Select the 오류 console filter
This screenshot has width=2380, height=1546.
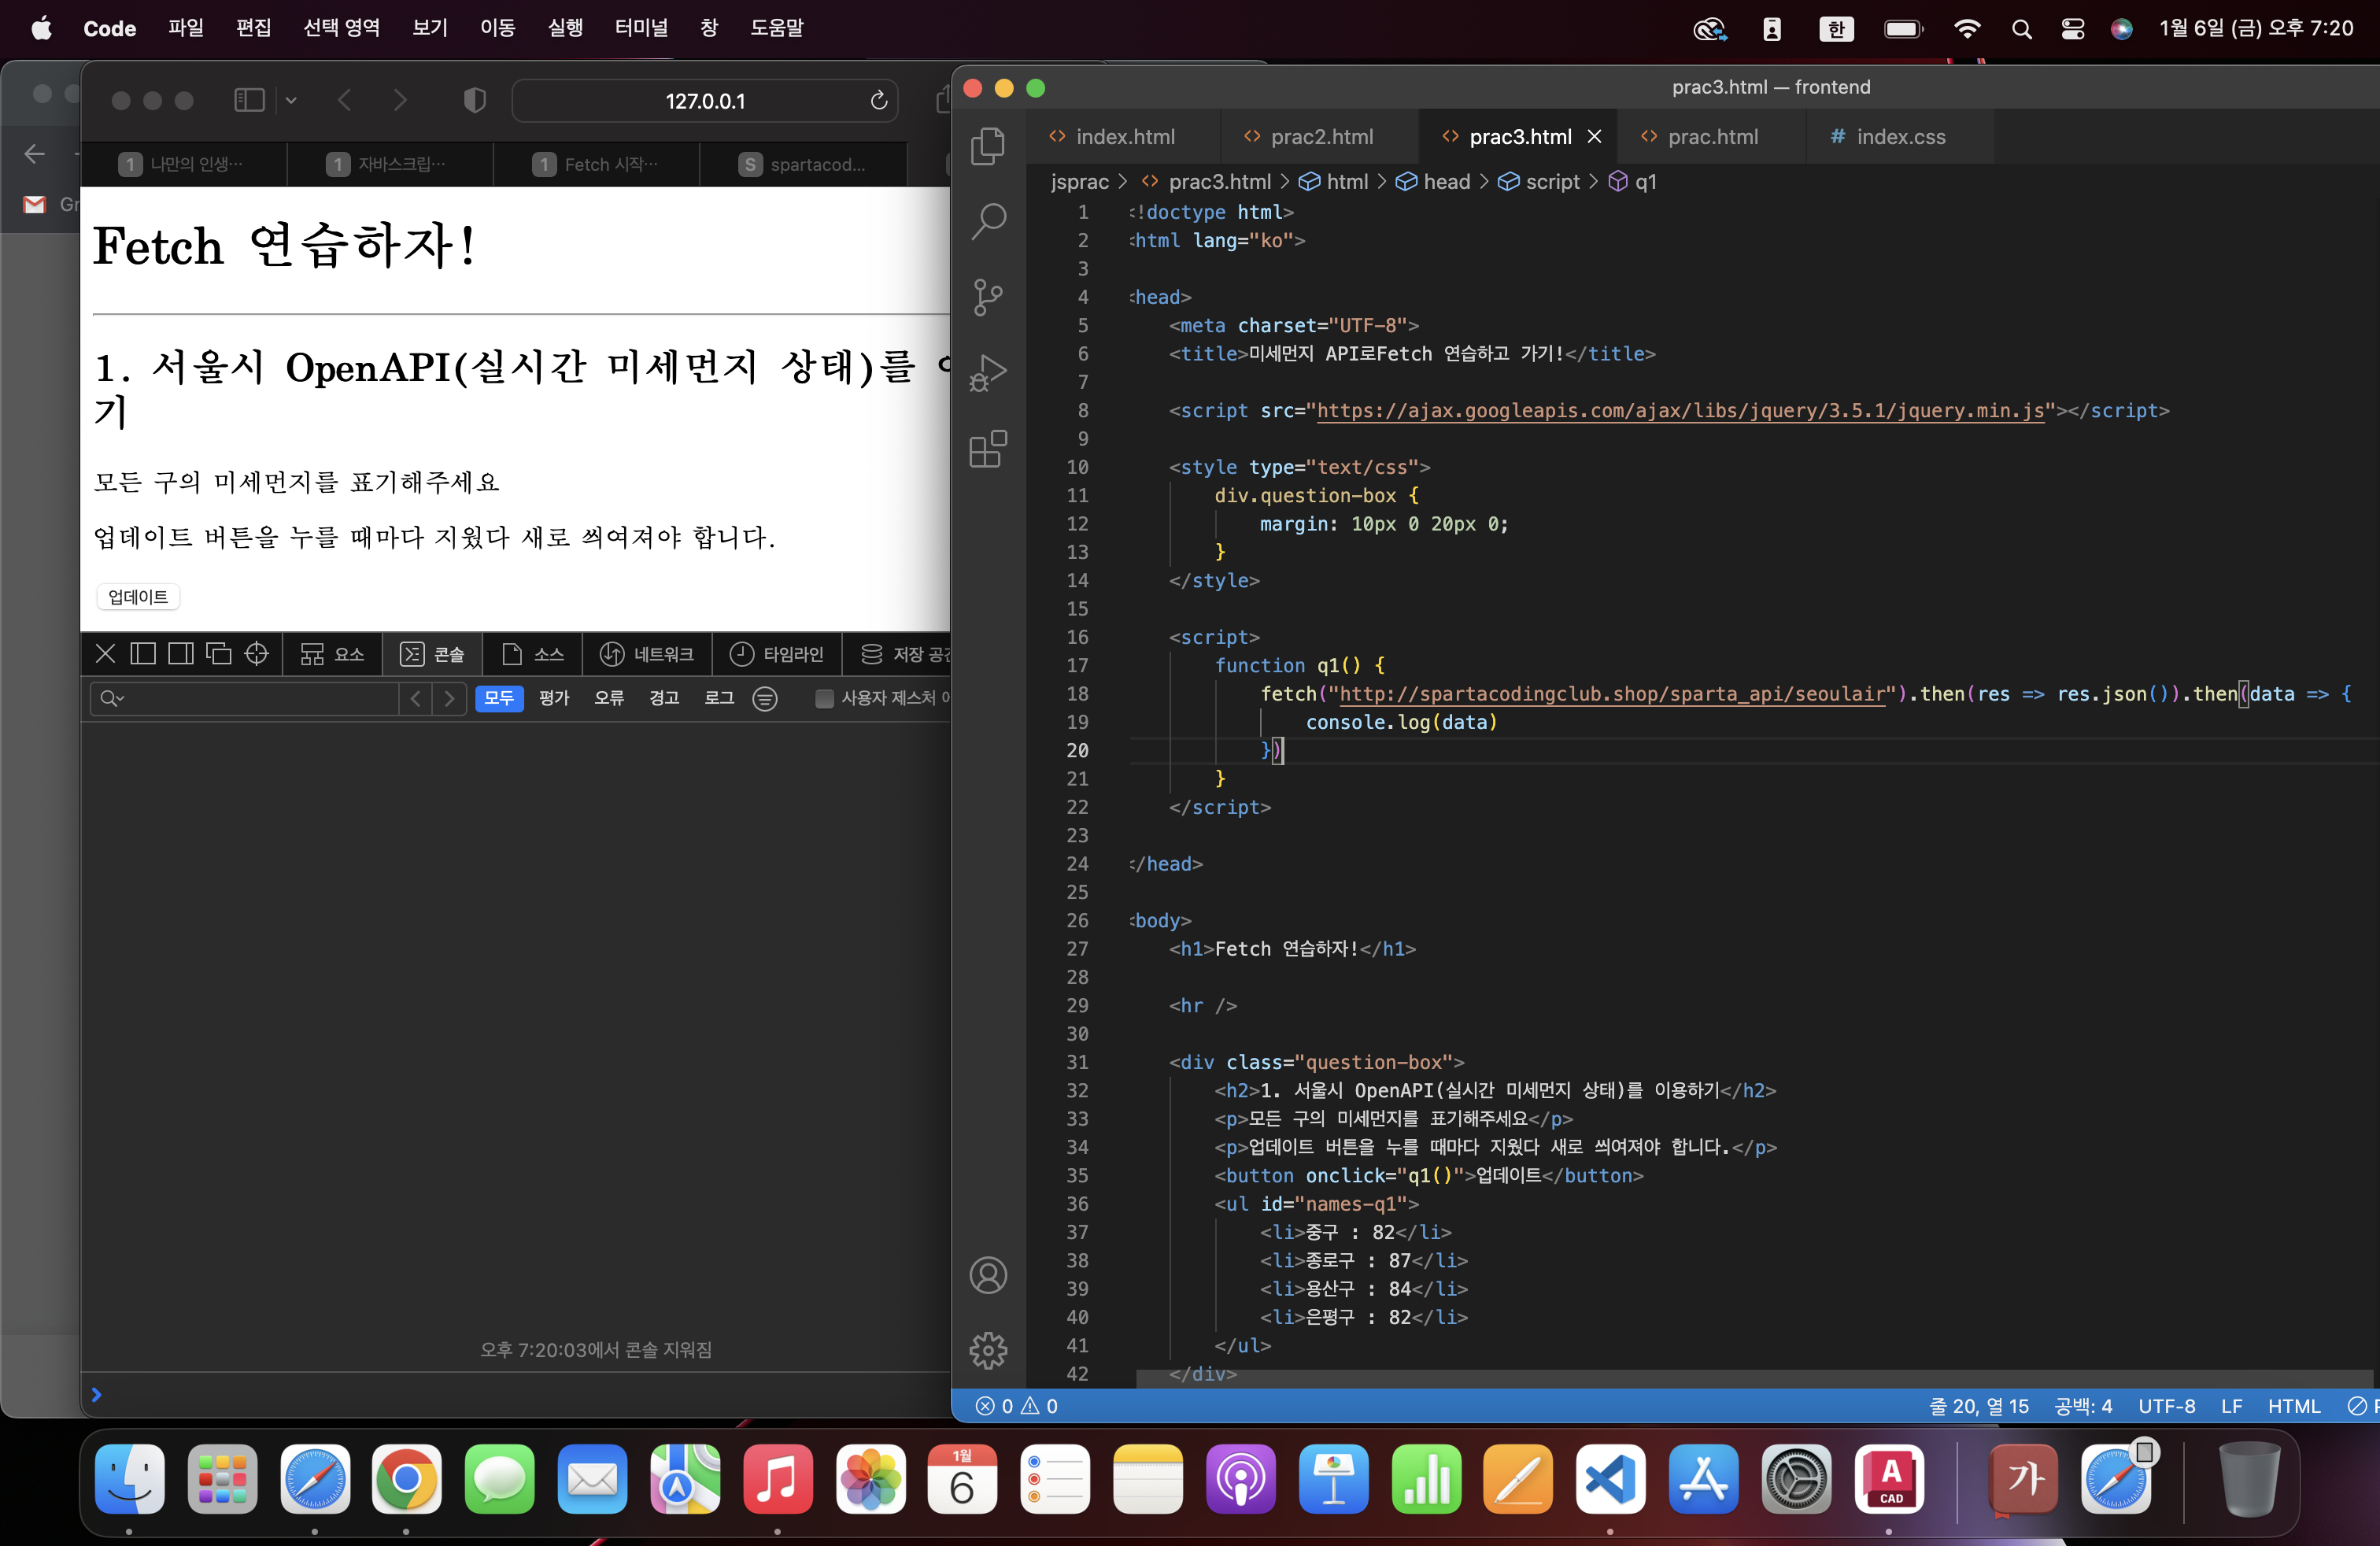pos(609,698)
